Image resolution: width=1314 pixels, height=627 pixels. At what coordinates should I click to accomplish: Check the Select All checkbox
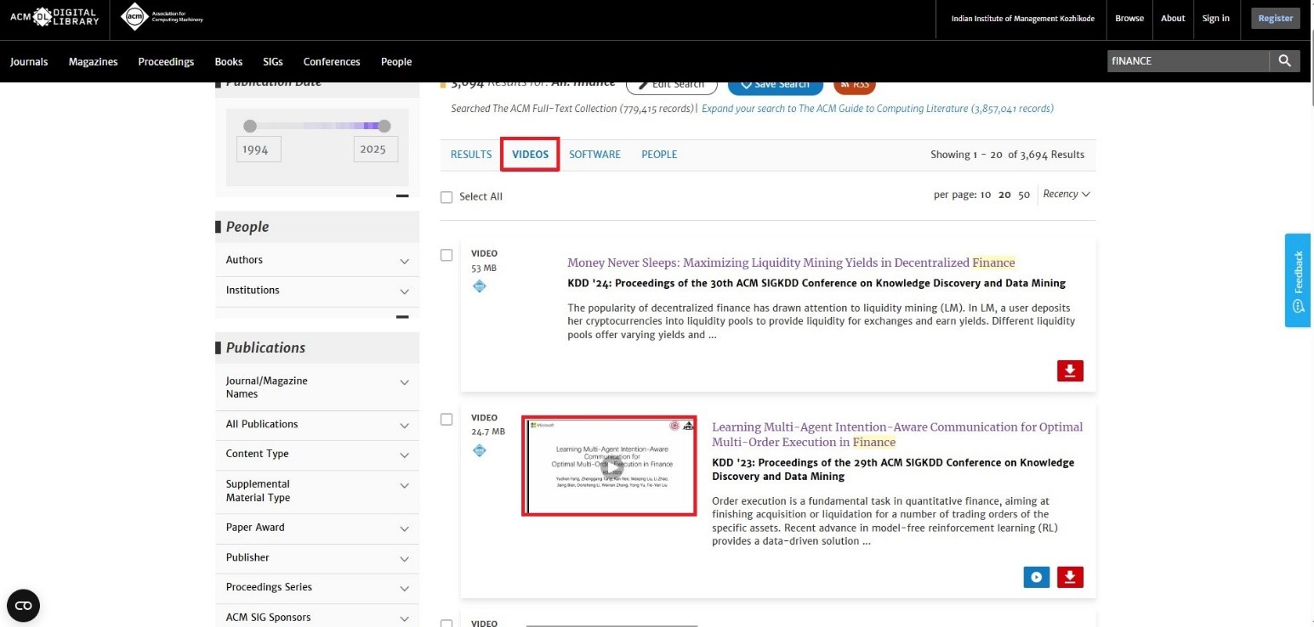447,197
